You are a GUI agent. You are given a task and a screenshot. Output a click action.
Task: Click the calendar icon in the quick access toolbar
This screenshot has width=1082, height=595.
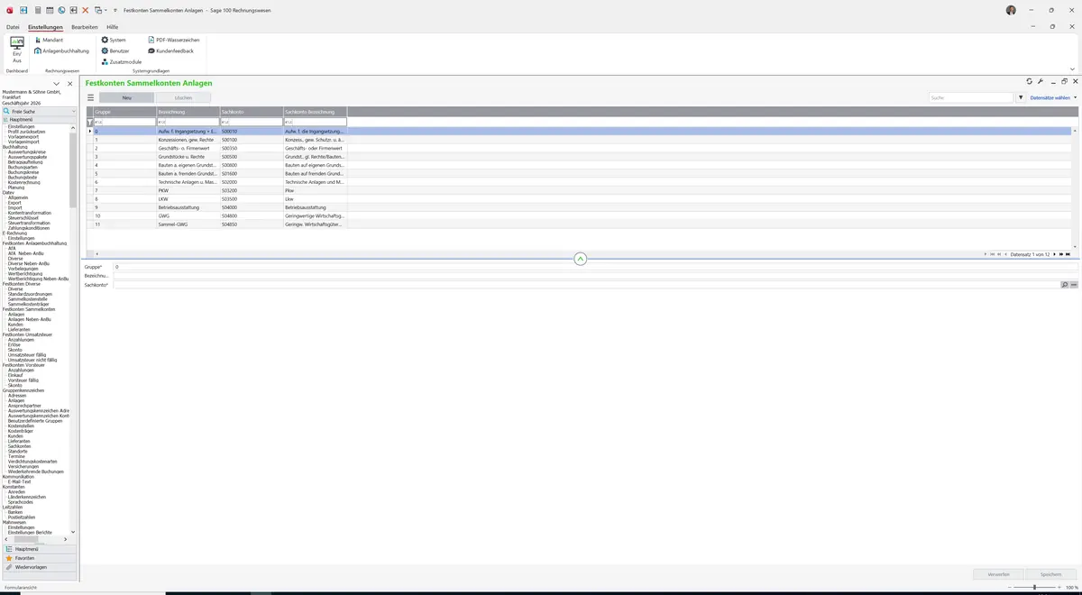point(50,10)
